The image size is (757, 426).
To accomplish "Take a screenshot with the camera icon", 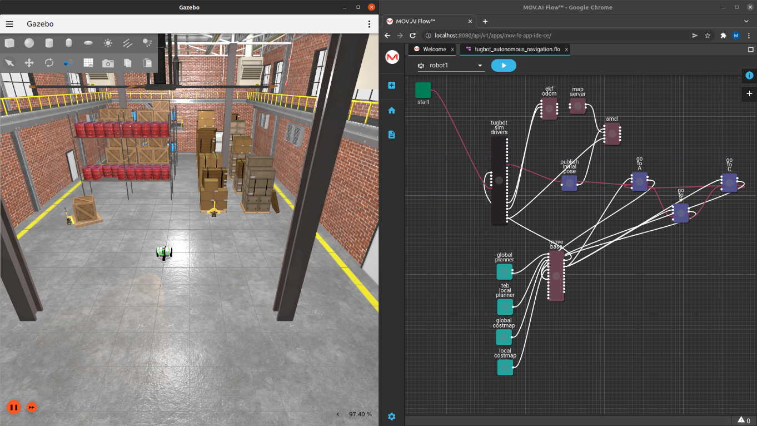I will [x=108, y=63].
